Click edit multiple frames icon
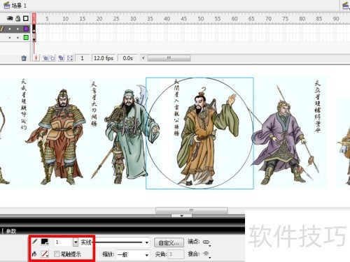Viewport: 350px width, 262px height. (x=61, y=58)
